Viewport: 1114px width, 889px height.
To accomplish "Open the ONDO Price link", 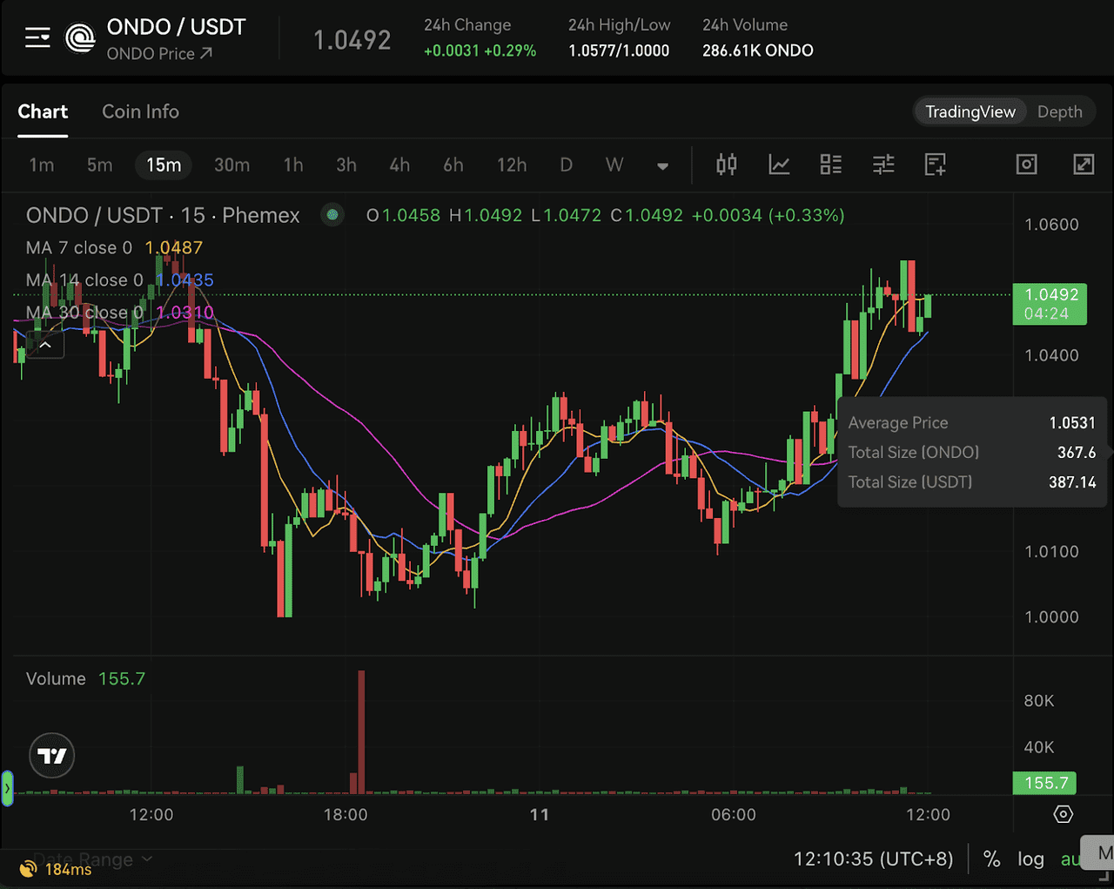I will point(157,54).
